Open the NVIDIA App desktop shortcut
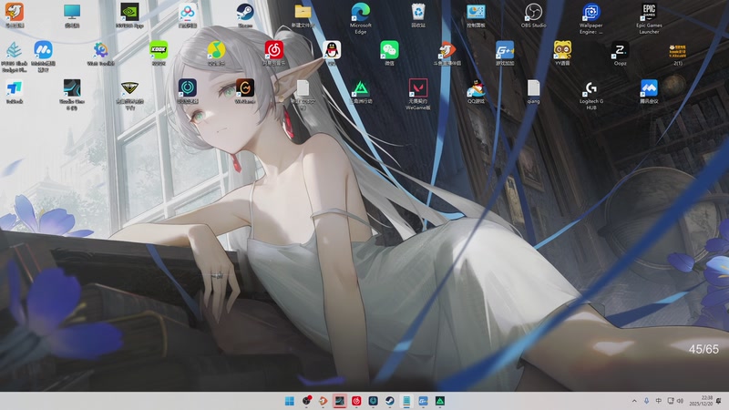 click(x=129, y=15)
